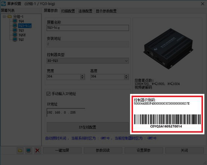Screen dimensions: 207x165
Task: Click the IP在线配置 button
Action: pyautogui.click(x=87, y=127)
